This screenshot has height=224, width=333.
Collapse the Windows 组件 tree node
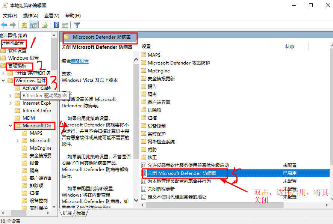click(x=3, y=81)
